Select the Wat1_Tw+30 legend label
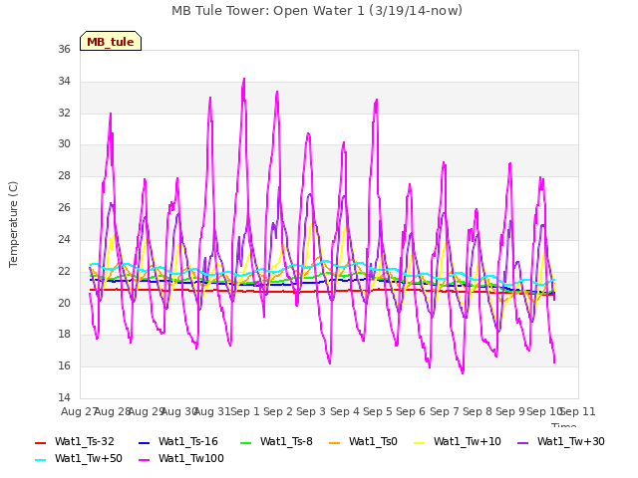Viewport: 638px width, 478px height. 570,441
